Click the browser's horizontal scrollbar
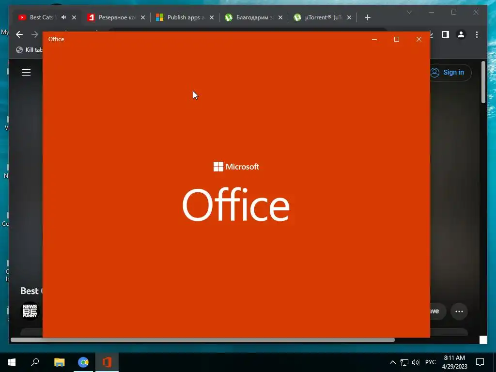Viewport: 496px width, 372px height. click(202, 340)
